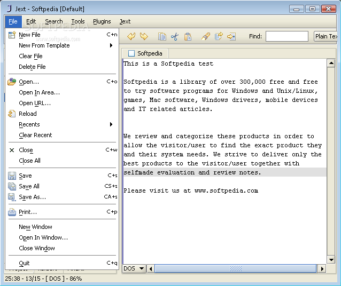Click the Close X icon in menu

(x=12, y=150)
